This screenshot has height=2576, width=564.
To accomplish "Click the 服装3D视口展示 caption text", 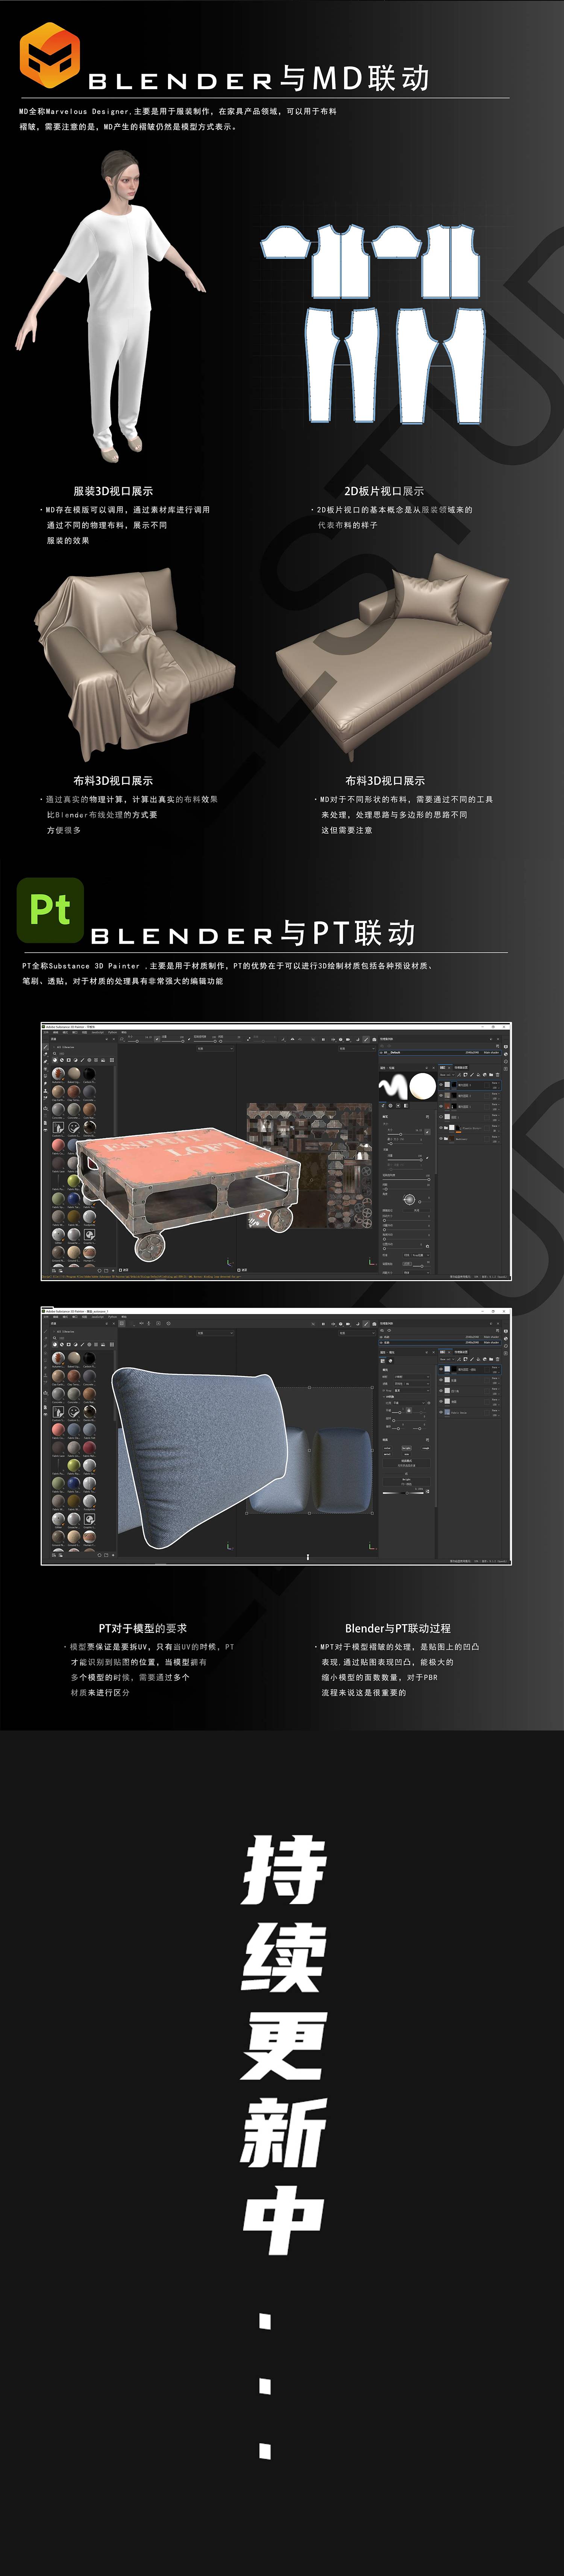I will 113,491.
